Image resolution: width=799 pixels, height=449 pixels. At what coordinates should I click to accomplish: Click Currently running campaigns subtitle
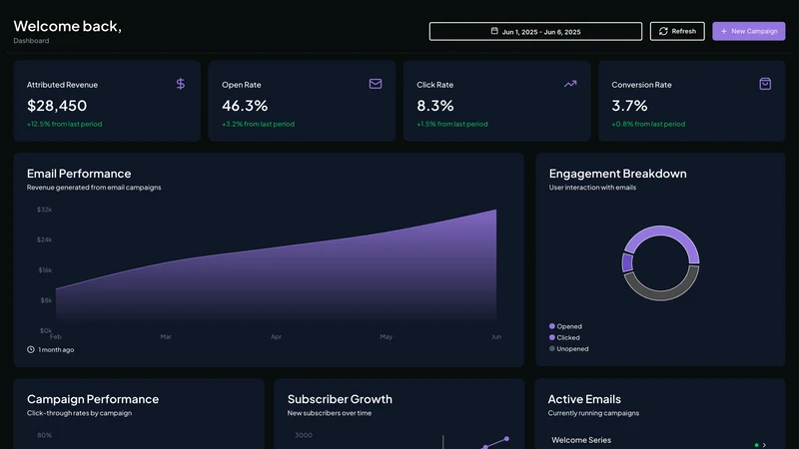point(593,413)
